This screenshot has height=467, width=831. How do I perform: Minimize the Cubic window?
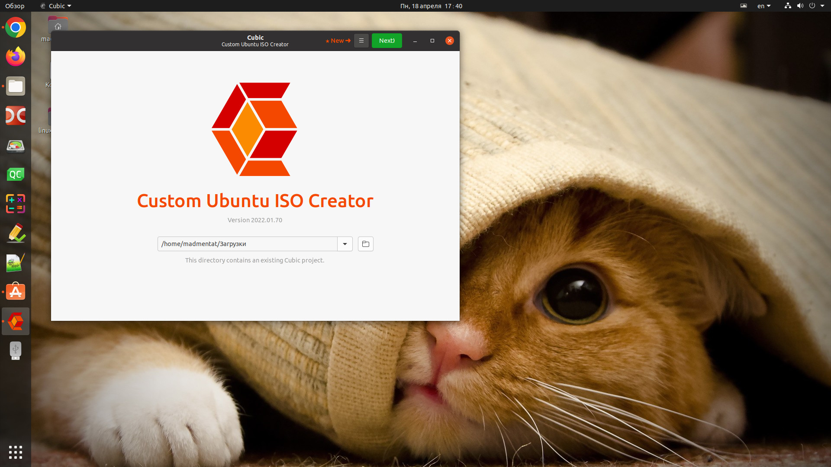pyautogui.click(x=415, y=41)
